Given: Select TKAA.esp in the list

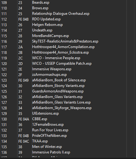Looking at the screenshot, I should (40, 141).
